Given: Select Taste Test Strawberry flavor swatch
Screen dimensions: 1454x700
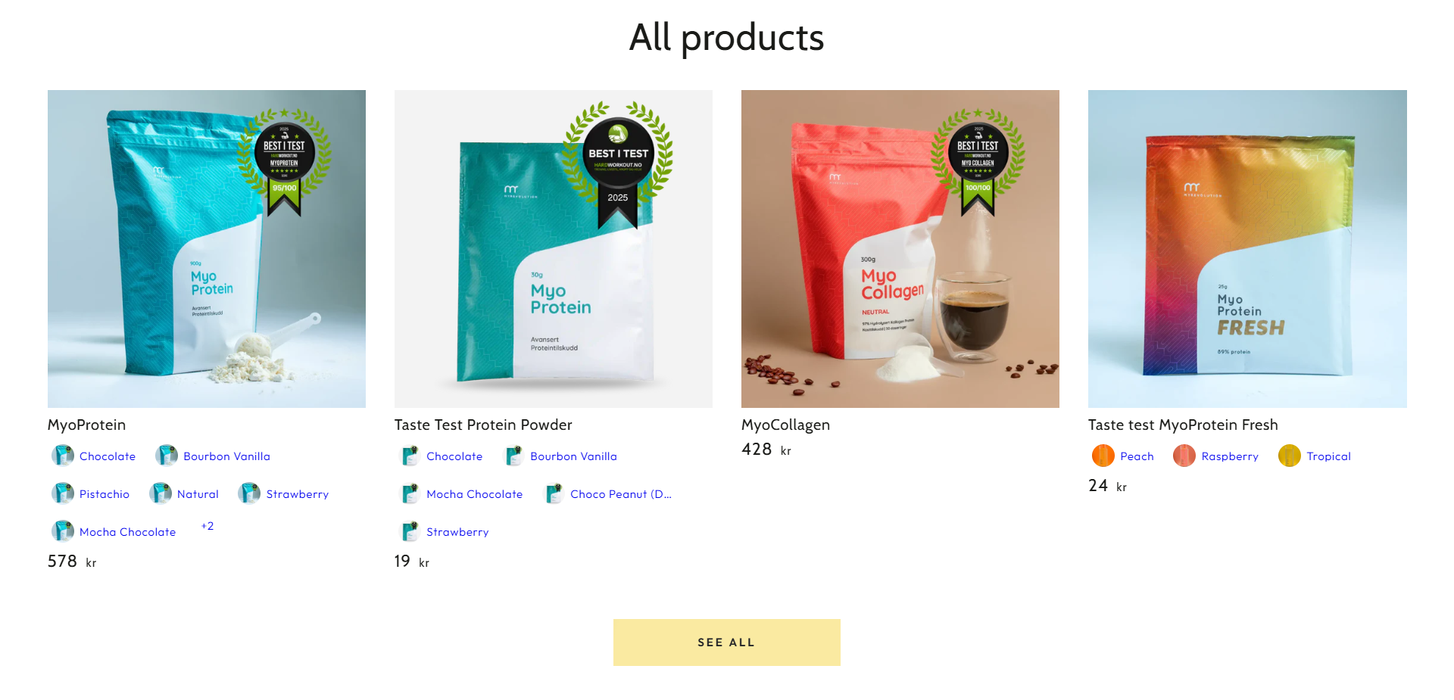Looking at the screenshot, I should (410, 531).
